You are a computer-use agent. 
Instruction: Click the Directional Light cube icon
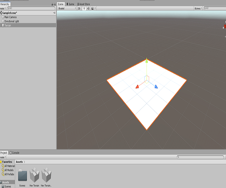3,21
